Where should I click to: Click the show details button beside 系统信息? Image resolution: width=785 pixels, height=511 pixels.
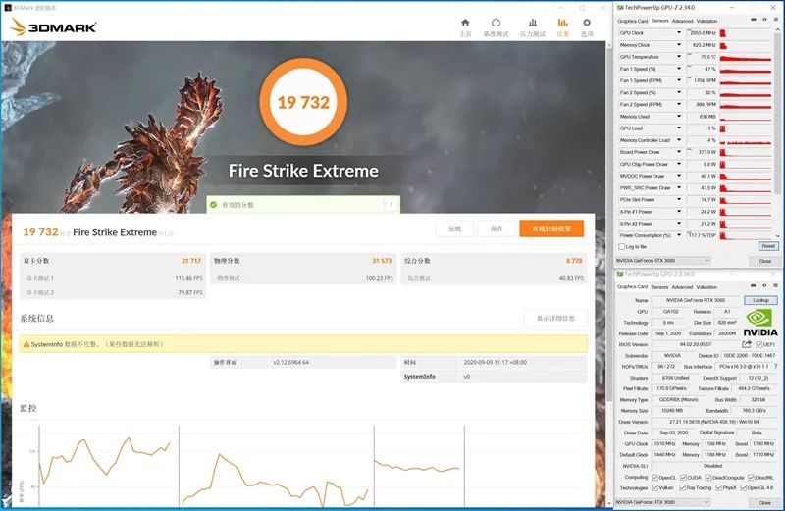point(555,319)
